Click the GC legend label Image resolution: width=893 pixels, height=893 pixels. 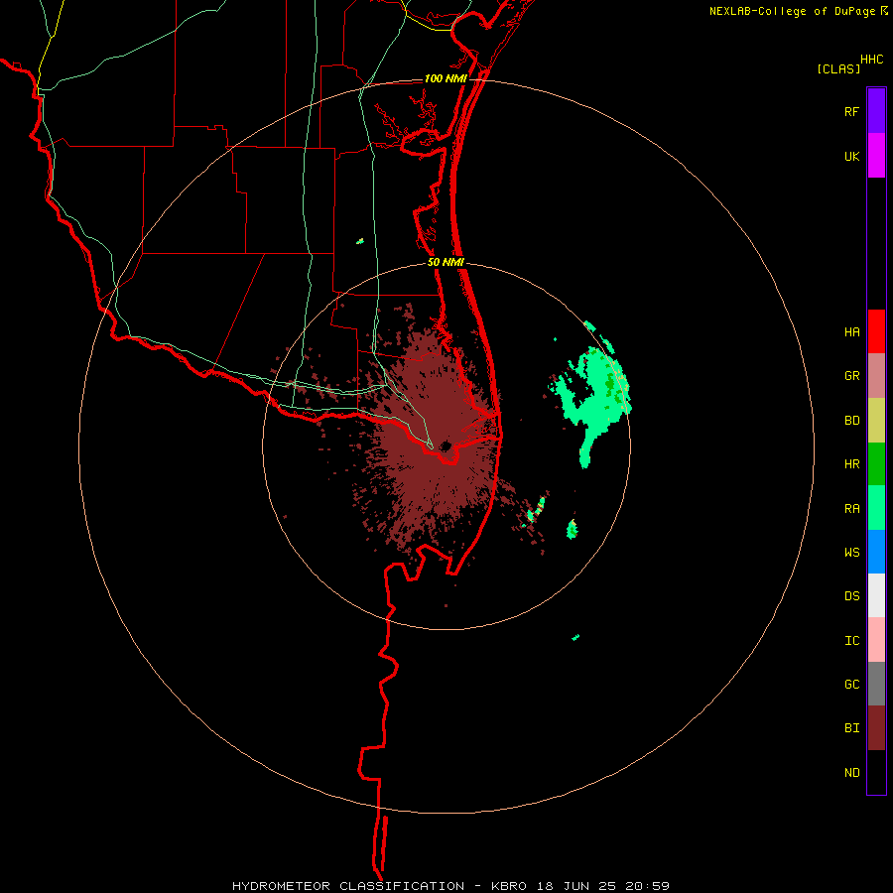point(851,684)
